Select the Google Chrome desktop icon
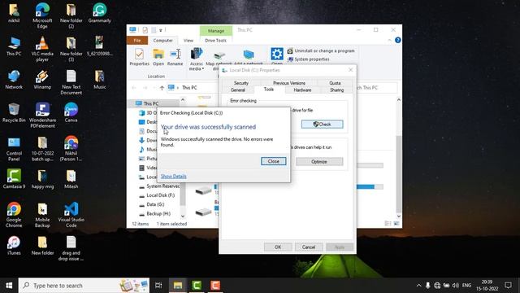Viewport: 520px width, 293px height. pos(14,215)
